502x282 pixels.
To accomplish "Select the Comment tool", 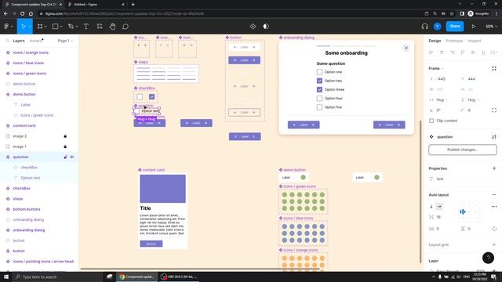I will tap(125, 27).
